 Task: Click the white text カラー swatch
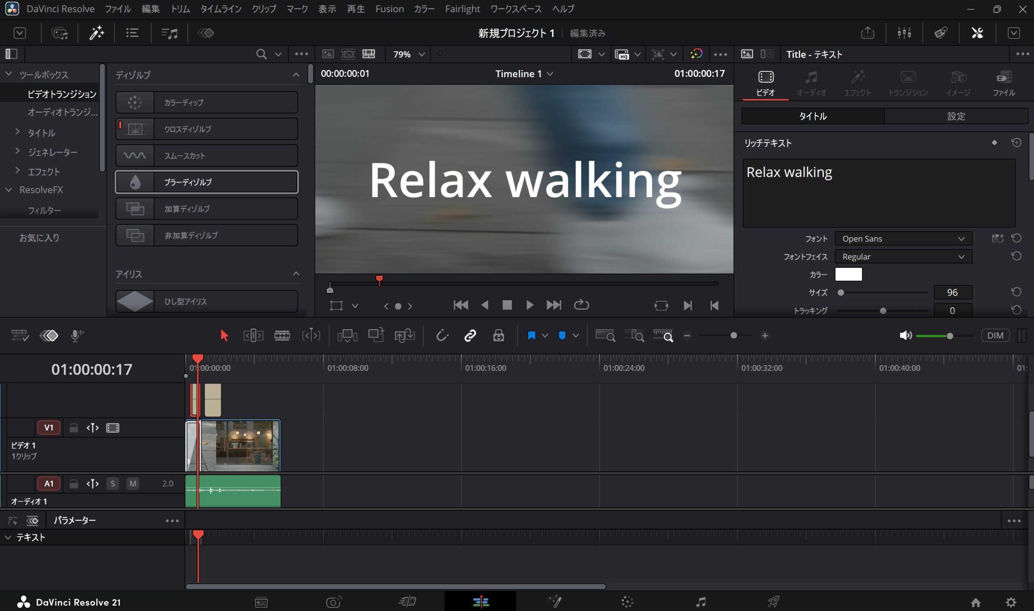pyautogui.click(x=848, y=275)
